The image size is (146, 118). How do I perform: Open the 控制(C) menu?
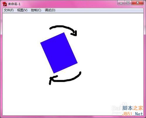pyautogui.click(x=36, y=10)
